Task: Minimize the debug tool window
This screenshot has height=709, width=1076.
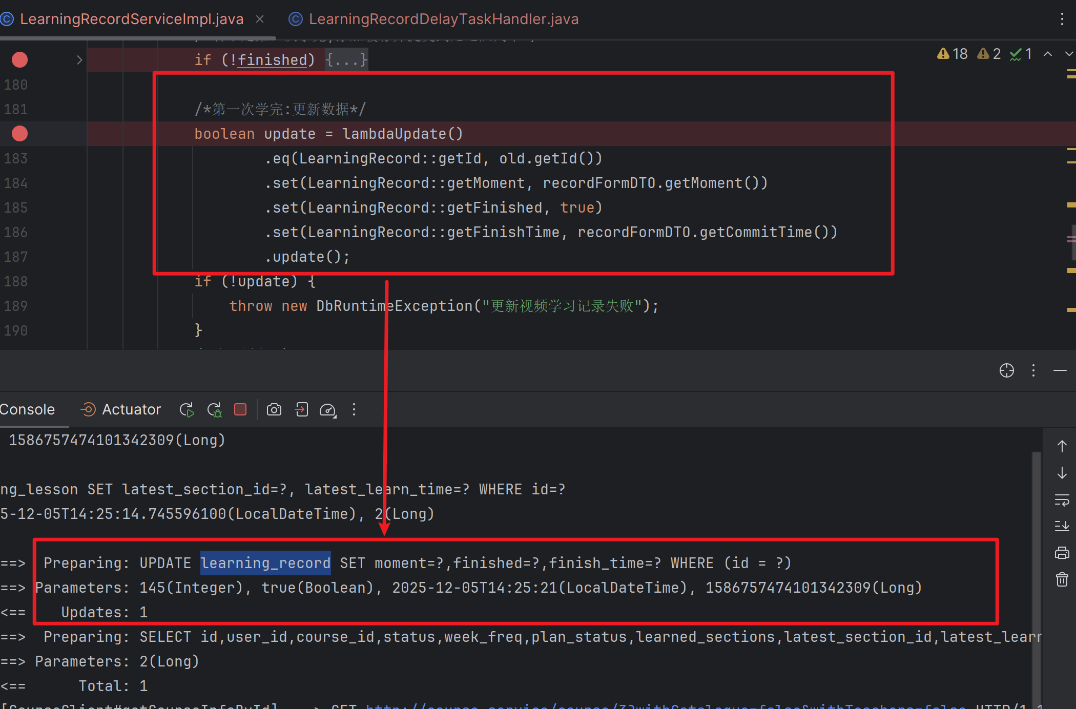Action: 1060,370
